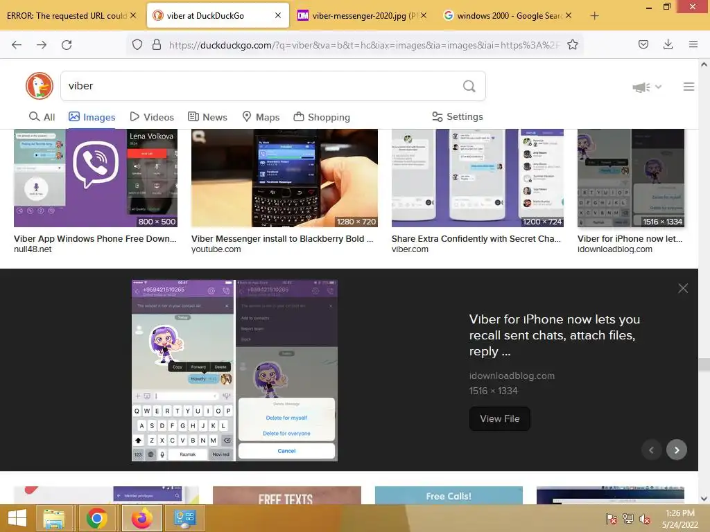Image resolution: width=710 pixels, height=532 pixels.
Task: Open the 1200 × 724 secret chats thumbnail
Action: 478,178
